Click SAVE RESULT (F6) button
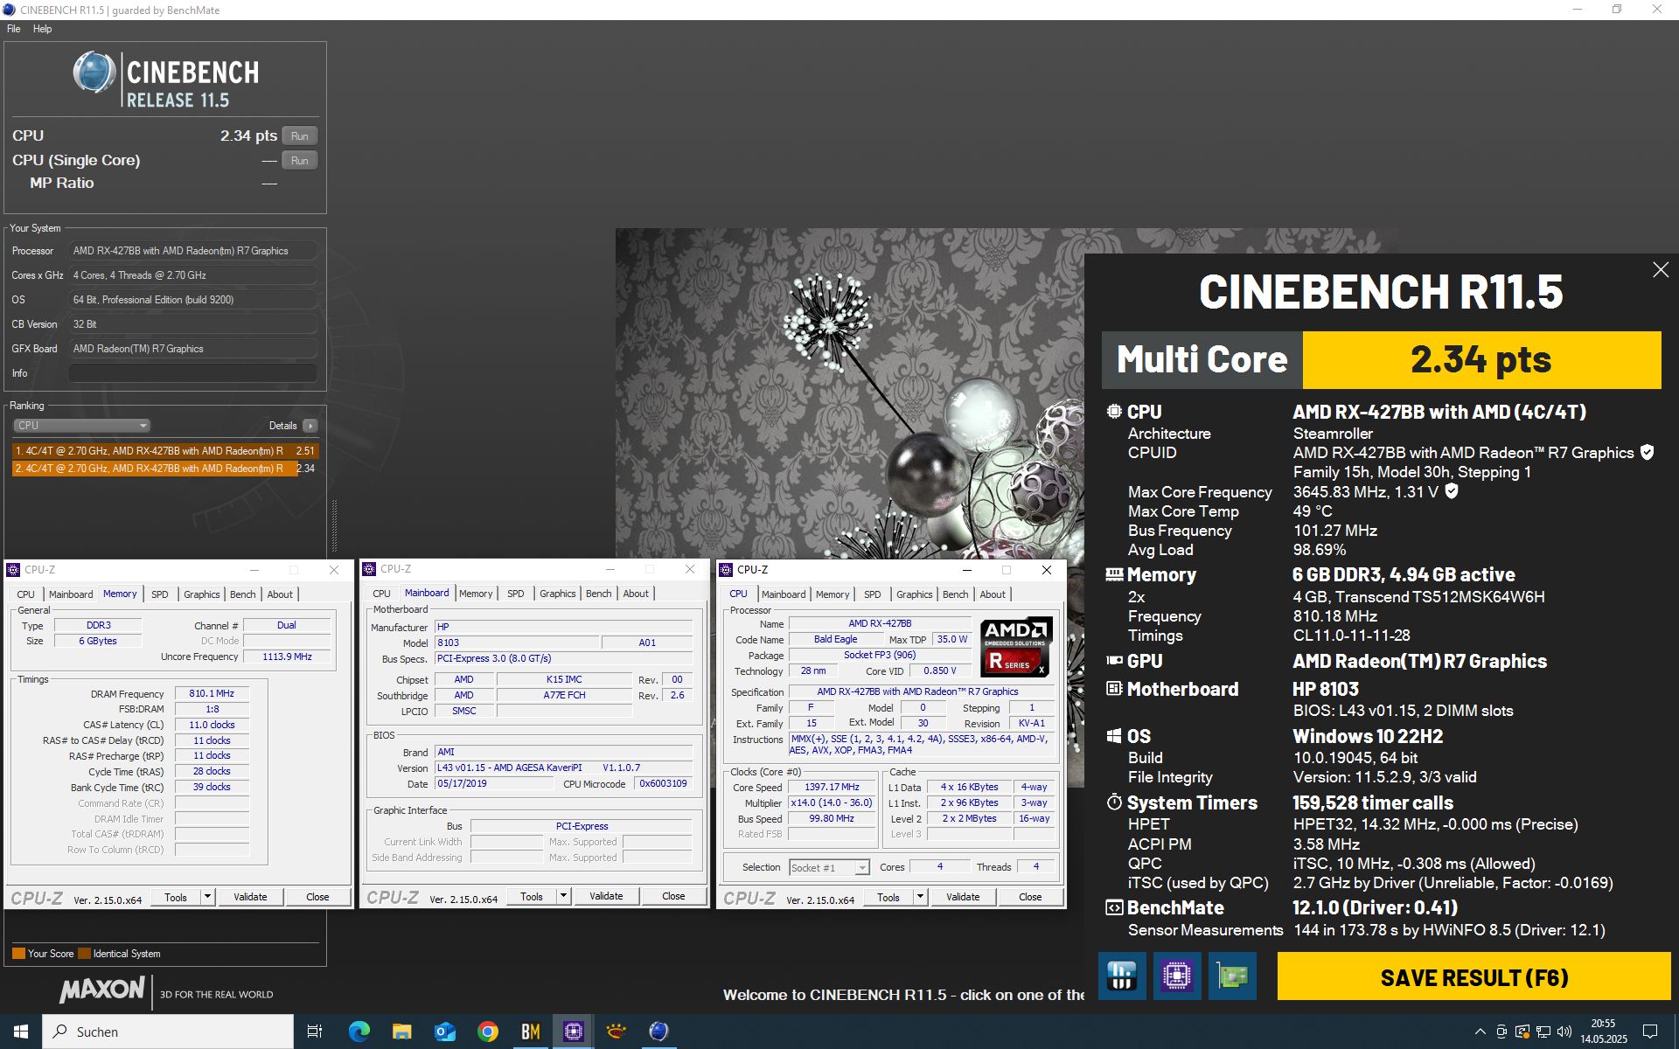 click(x=1473, y=976)
